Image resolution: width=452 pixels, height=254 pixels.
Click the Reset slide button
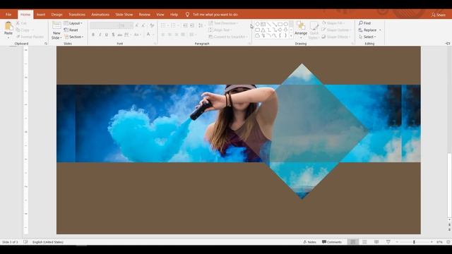click(71, 30)
